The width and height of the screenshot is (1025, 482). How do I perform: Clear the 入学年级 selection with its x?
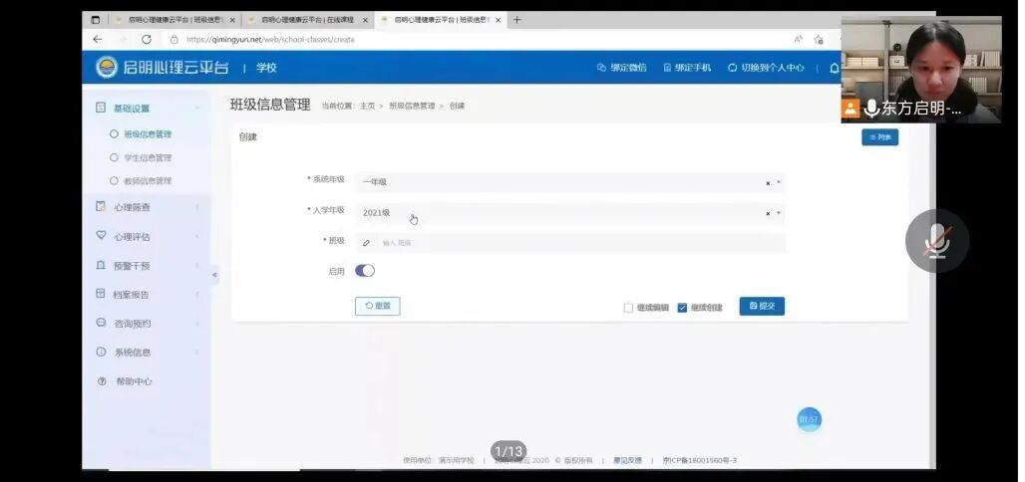(x=768, y=213)
